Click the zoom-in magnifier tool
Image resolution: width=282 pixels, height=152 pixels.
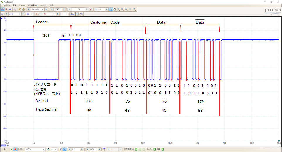pos(122,9)
